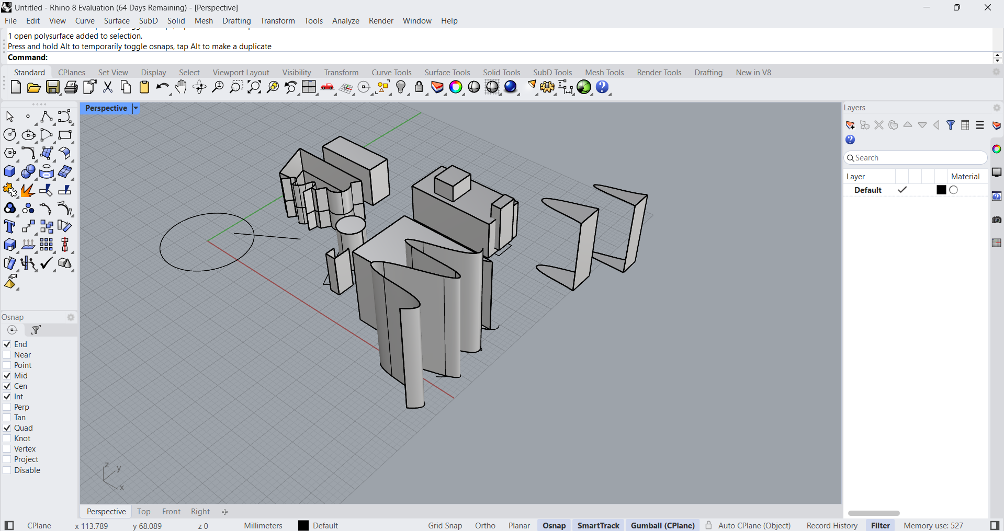Click the Circle drawing tool
The width and height of the screenshot is (1004, 531).
coord(9,135)
